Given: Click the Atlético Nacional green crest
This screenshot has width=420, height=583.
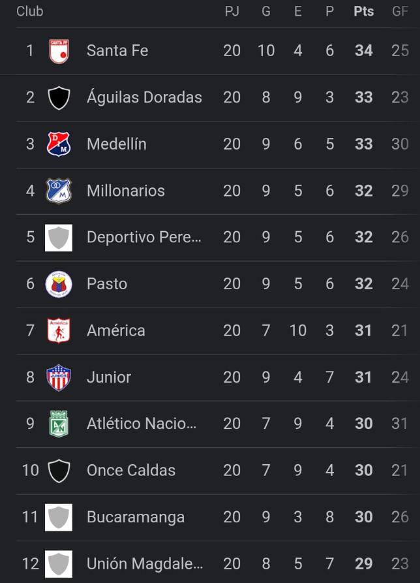Looking at the screenshot, I should 59,424.
